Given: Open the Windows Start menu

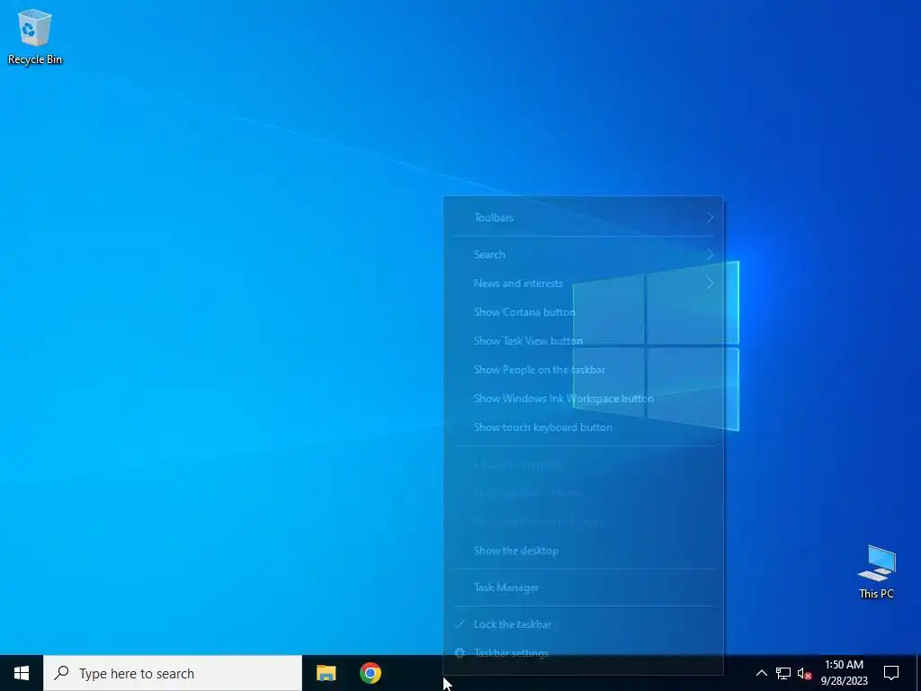Looking at the screenshot, I should 22,673.
